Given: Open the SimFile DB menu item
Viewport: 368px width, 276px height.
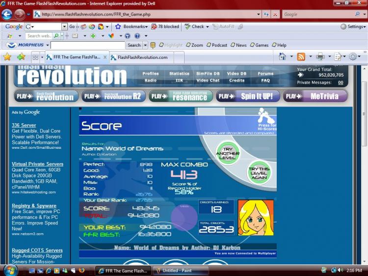Looking at the screenshot, I should [208, 74].
